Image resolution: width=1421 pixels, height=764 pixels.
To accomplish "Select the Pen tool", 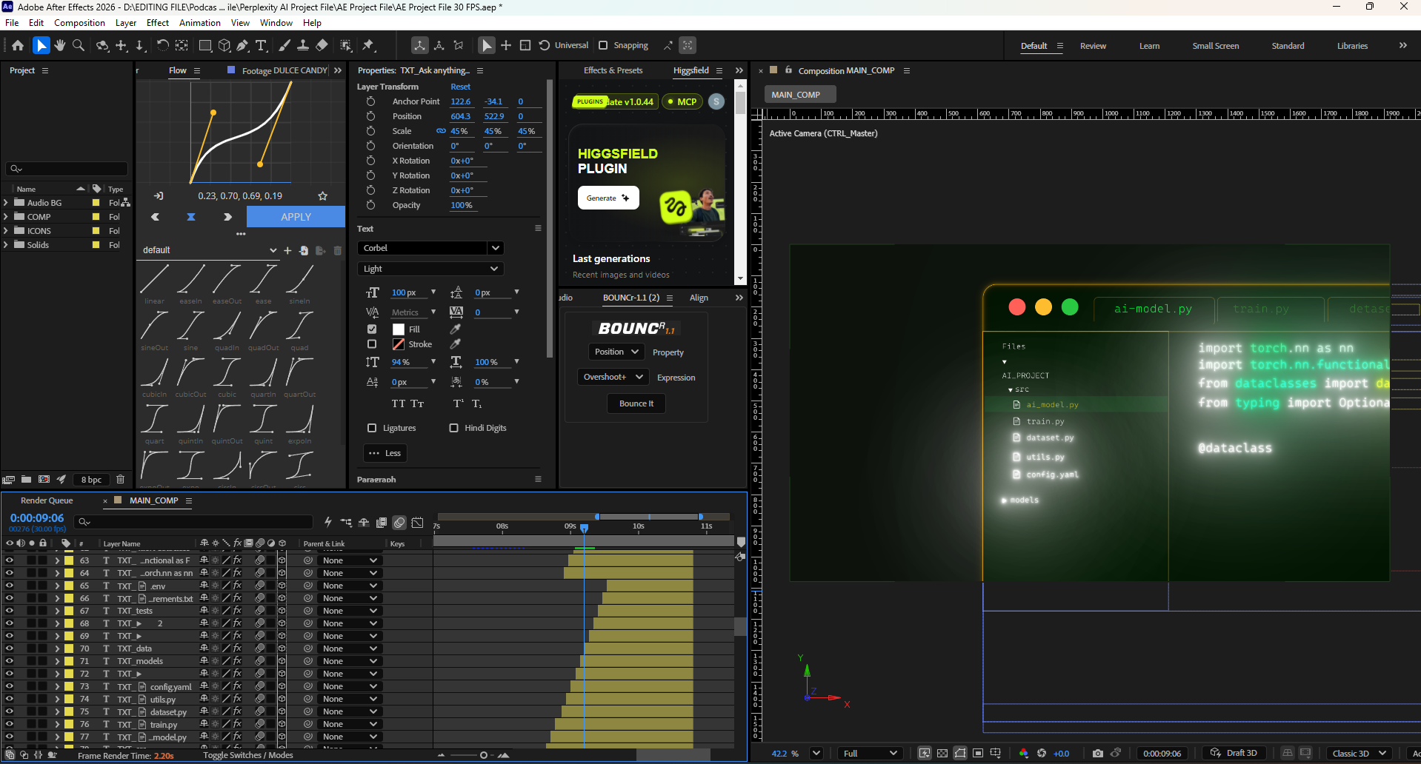I will [242, 46].
